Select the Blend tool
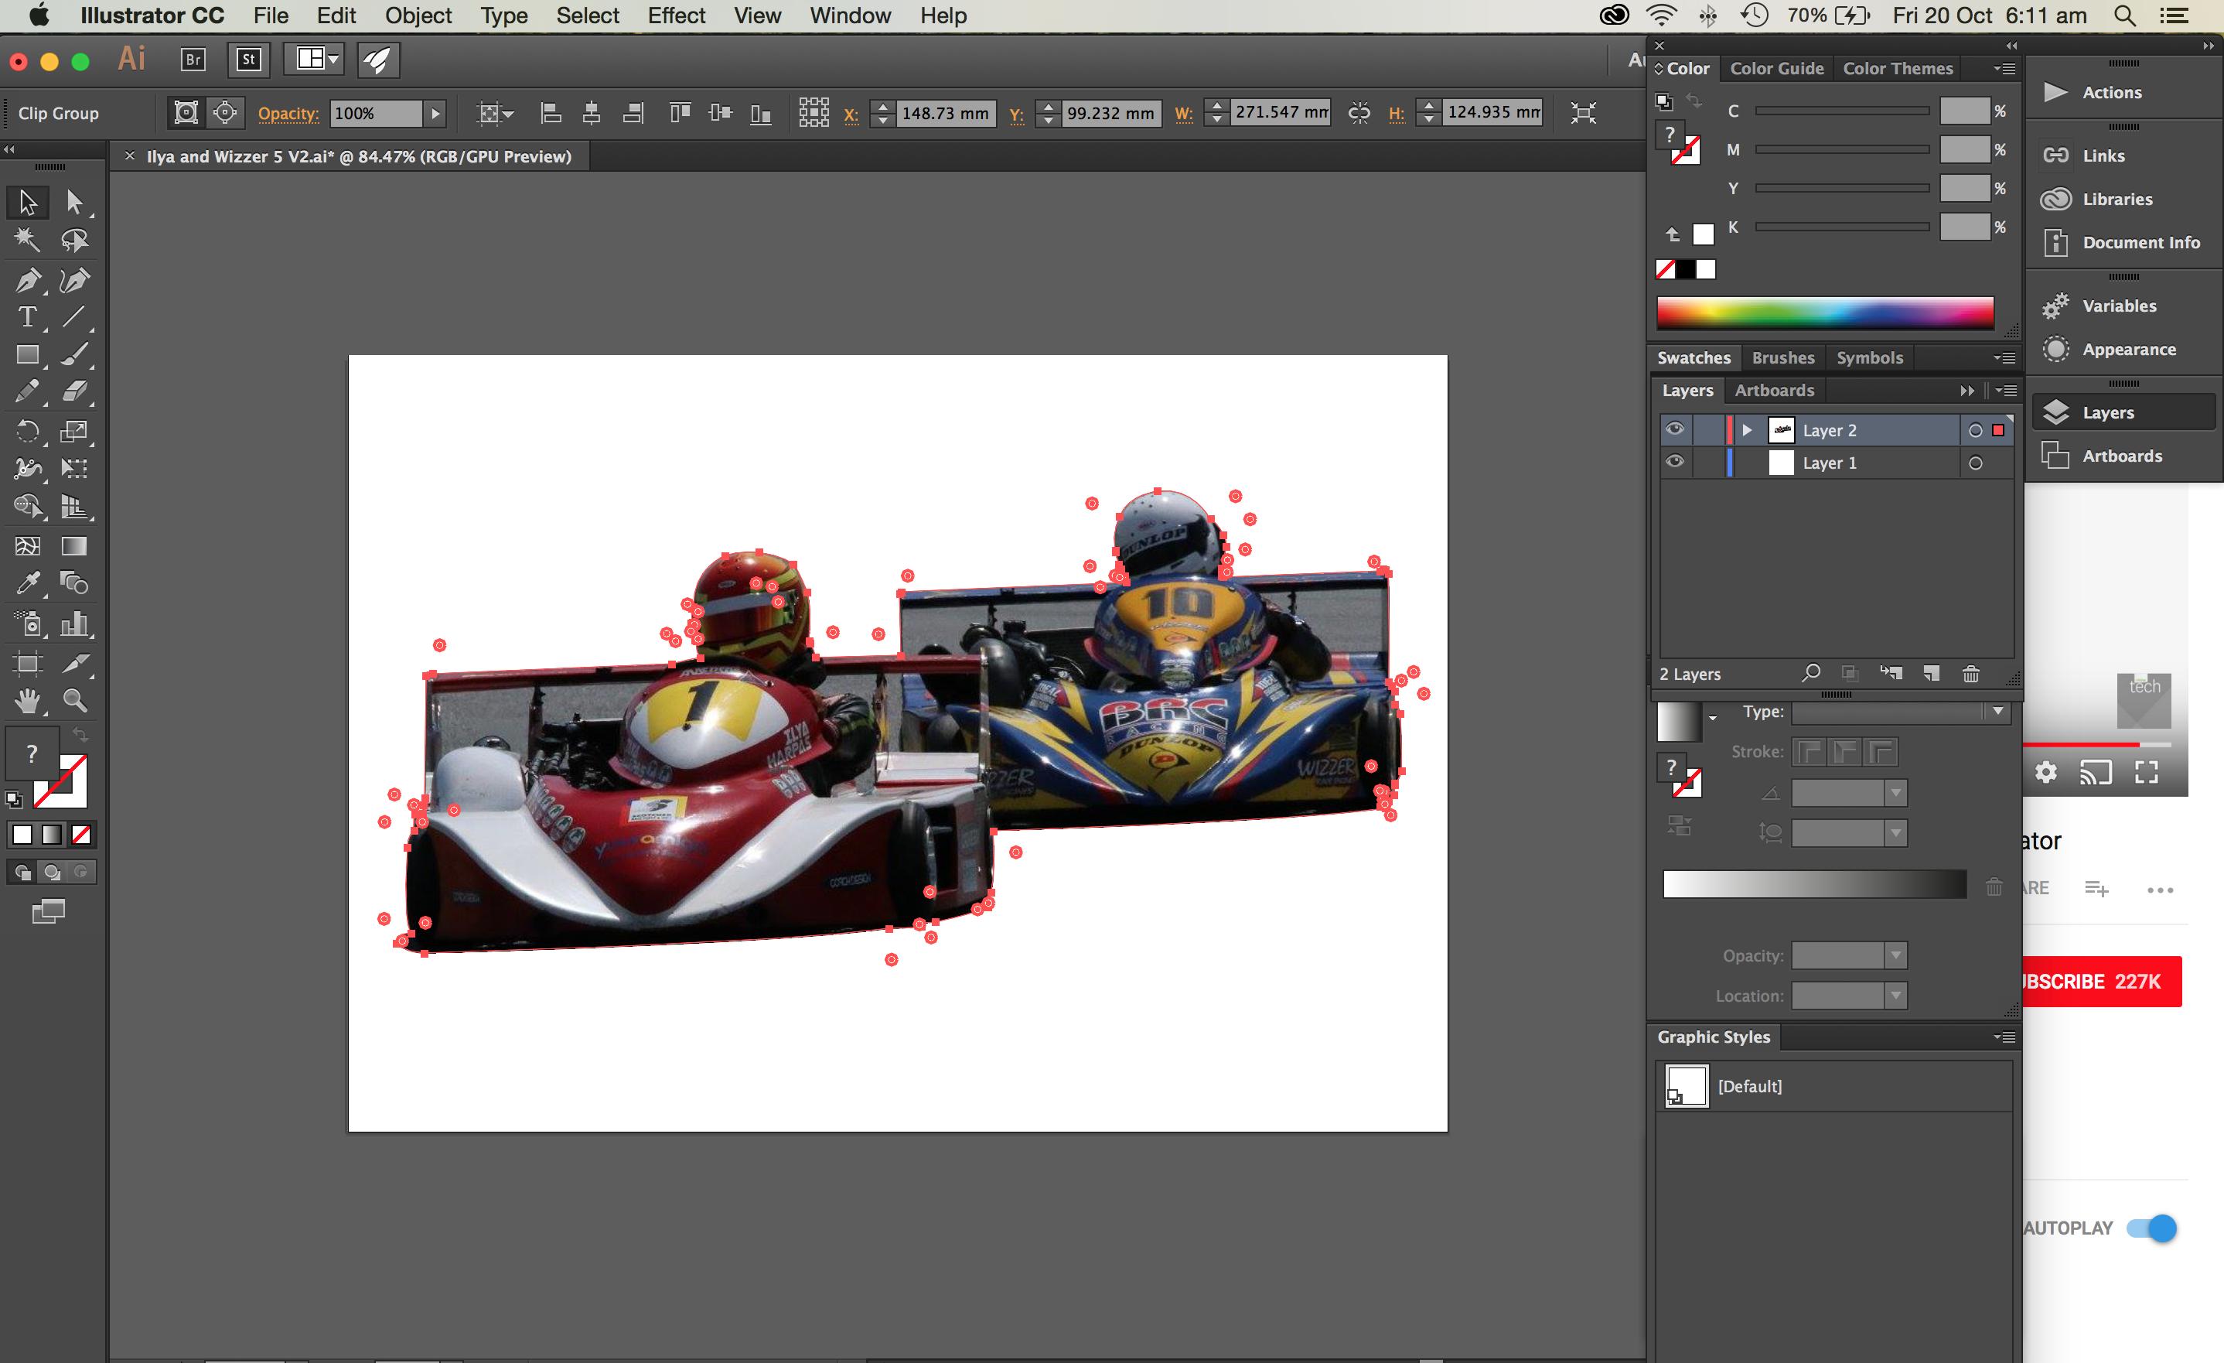 [74, 583]
